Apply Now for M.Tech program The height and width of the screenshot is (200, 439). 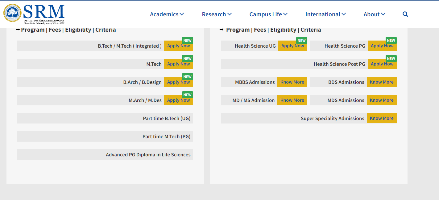click(179, 64)
